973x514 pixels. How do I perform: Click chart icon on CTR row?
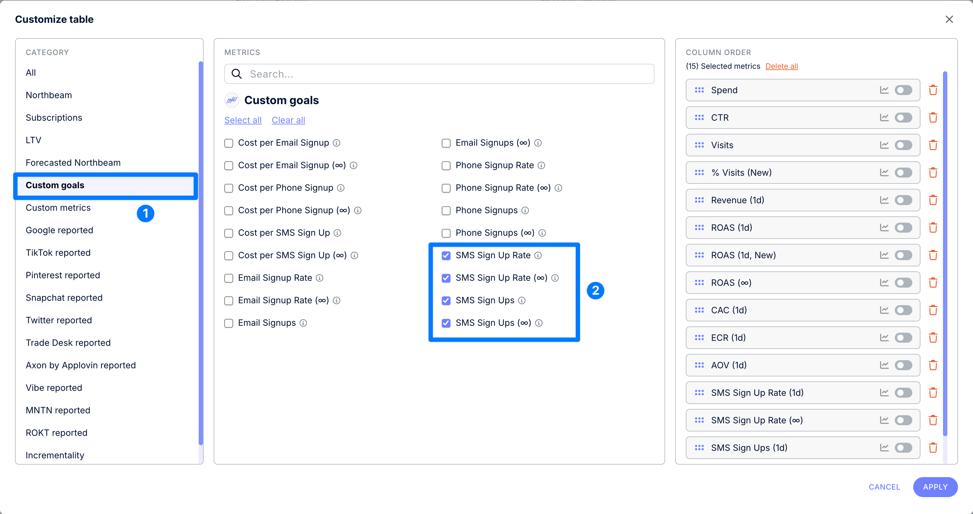pos(884,118)
